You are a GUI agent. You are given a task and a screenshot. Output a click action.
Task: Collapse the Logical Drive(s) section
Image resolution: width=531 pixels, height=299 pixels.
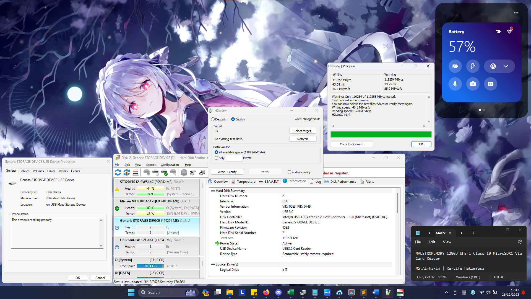click(x=213, y=264)
